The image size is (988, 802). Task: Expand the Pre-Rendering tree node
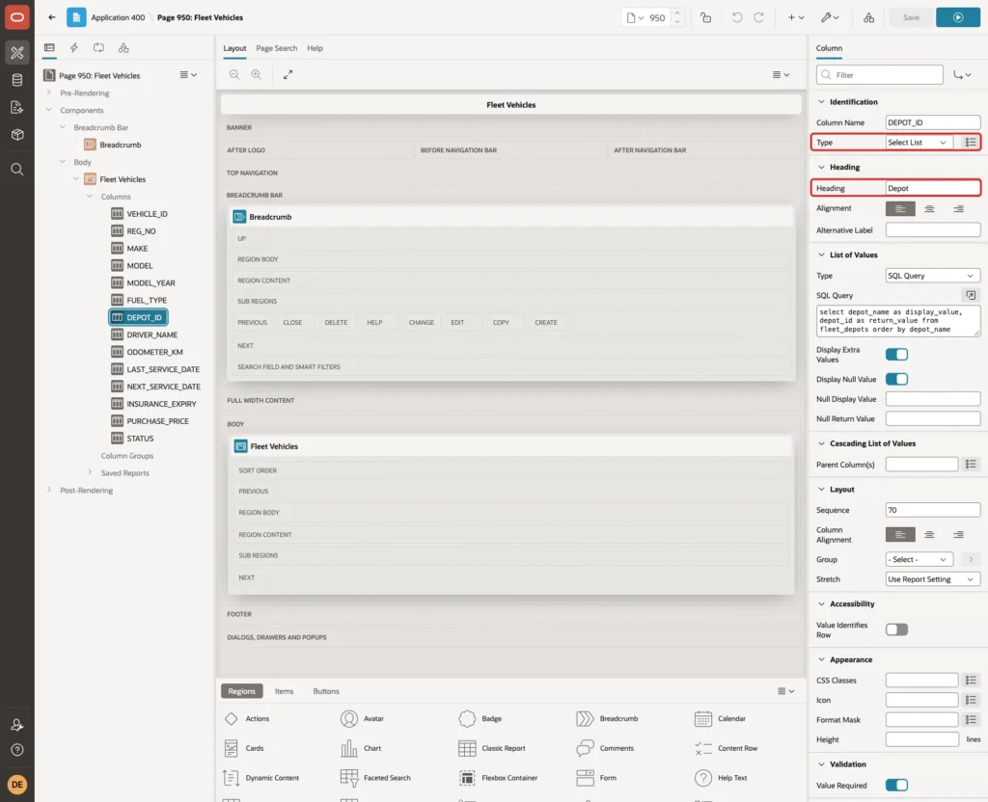tap(49, 93)
